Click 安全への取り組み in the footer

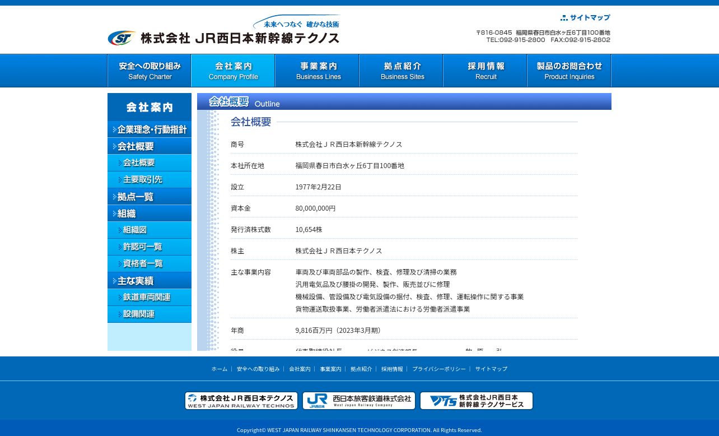tap(258, 369)
